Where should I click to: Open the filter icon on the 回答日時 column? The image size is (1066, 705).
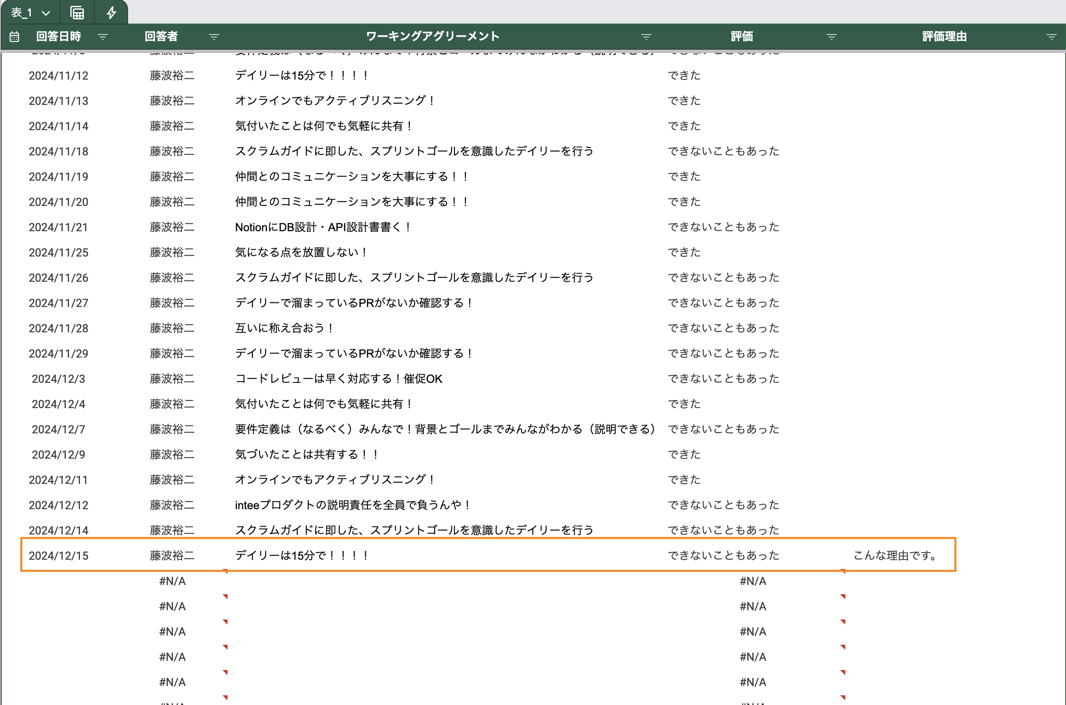pos(102,37)
